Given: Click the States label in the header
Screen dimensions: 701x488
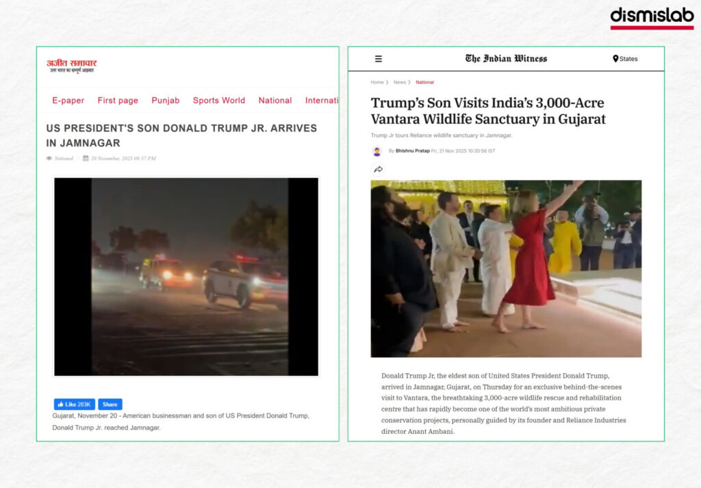Looking at the screenshot, I should click(x=628, y=59).
